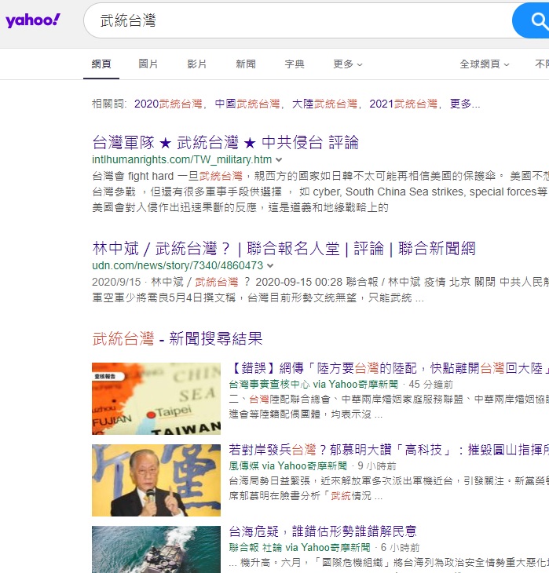Image resolution: width=549 pixels, height=573 pixels.
Task: Open the 影片 tab
Action: click(x=197, y=64)
